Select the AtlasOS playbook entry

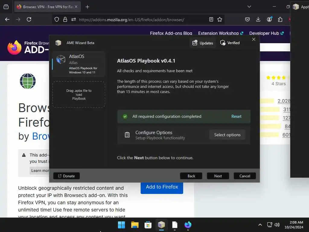(79, 64)
